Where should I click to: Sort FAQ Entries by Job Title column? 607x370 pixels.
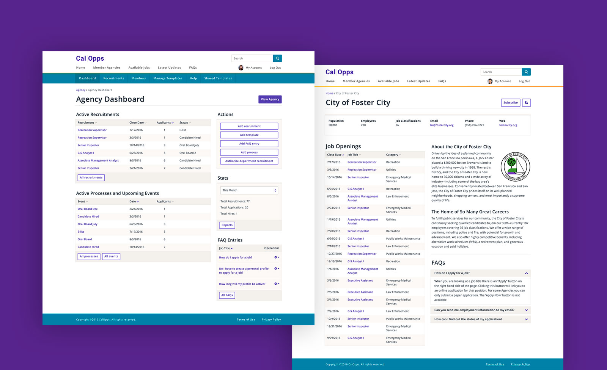[226, 248]
